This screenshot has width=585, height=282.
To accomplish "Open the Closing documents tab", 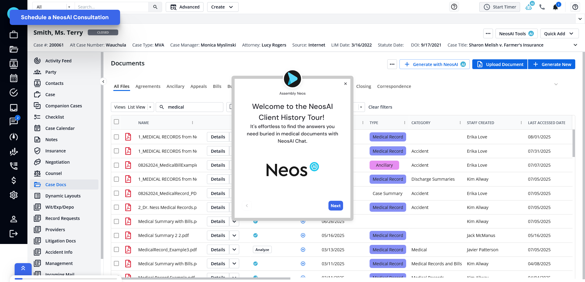I will [x=363, y=86].
